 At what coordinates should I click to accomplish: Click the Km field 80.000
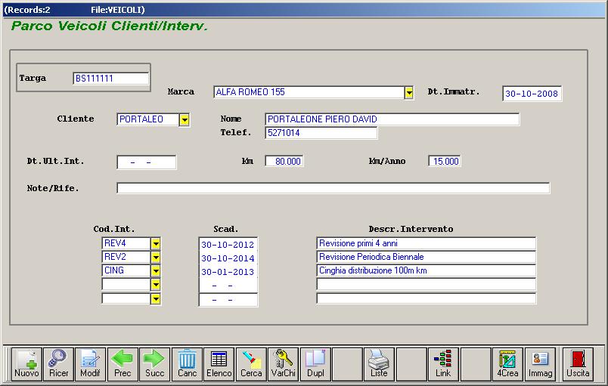284,161
